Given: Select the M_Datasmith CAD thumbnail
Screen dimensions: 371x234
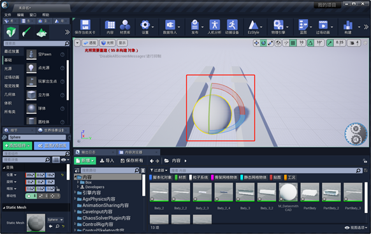Looking at the screenshot, I should pyautogui.click(x=288, y=192).
